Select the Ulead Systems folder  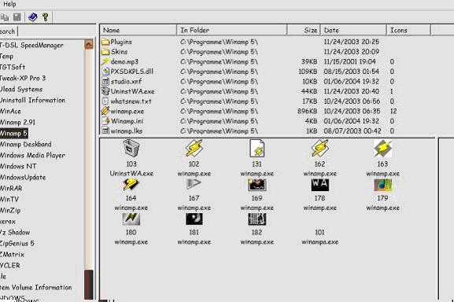(21, 89)
